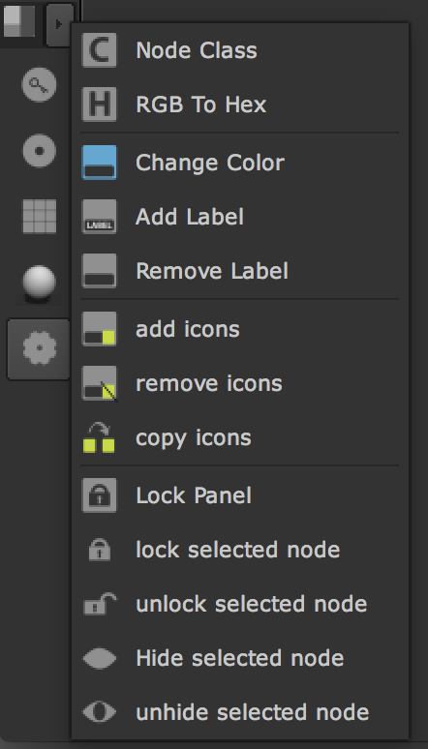Click the highlighted gear toolbar icon
This screenshot has width=428, height=749.
[x=39, y=348]
